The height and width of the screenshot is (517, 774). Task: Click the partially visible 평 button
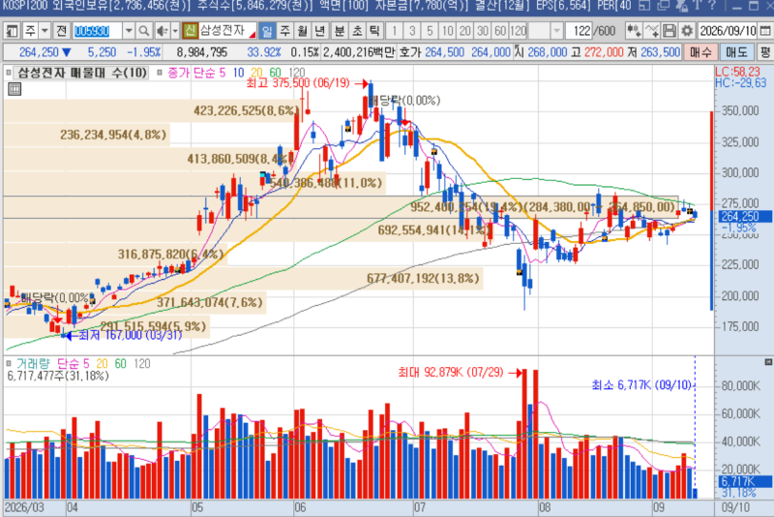pyautogui.click(x=765, y=52)
